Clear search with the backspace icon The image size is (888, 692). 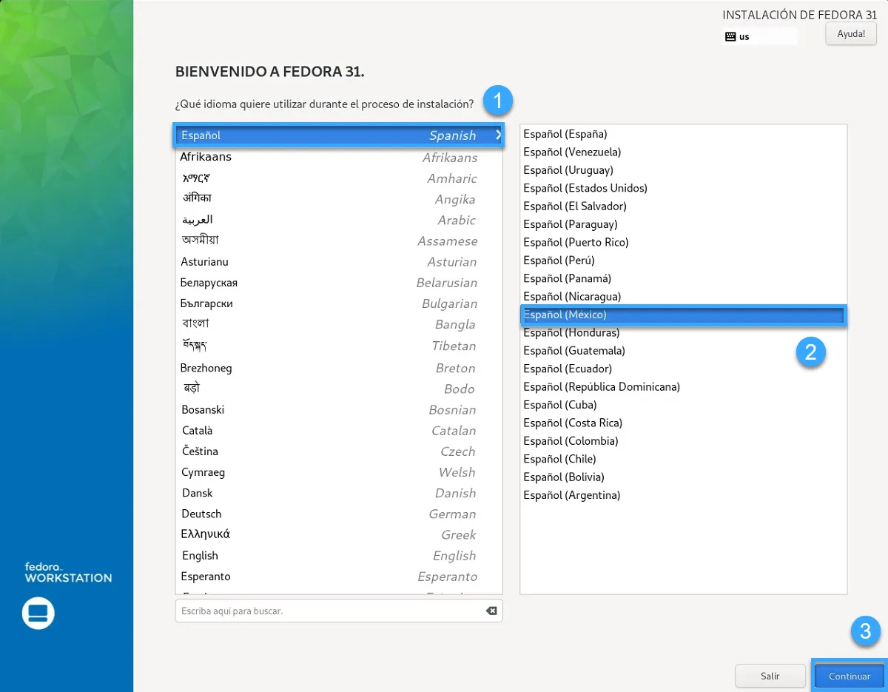click(x=491, y=611)
